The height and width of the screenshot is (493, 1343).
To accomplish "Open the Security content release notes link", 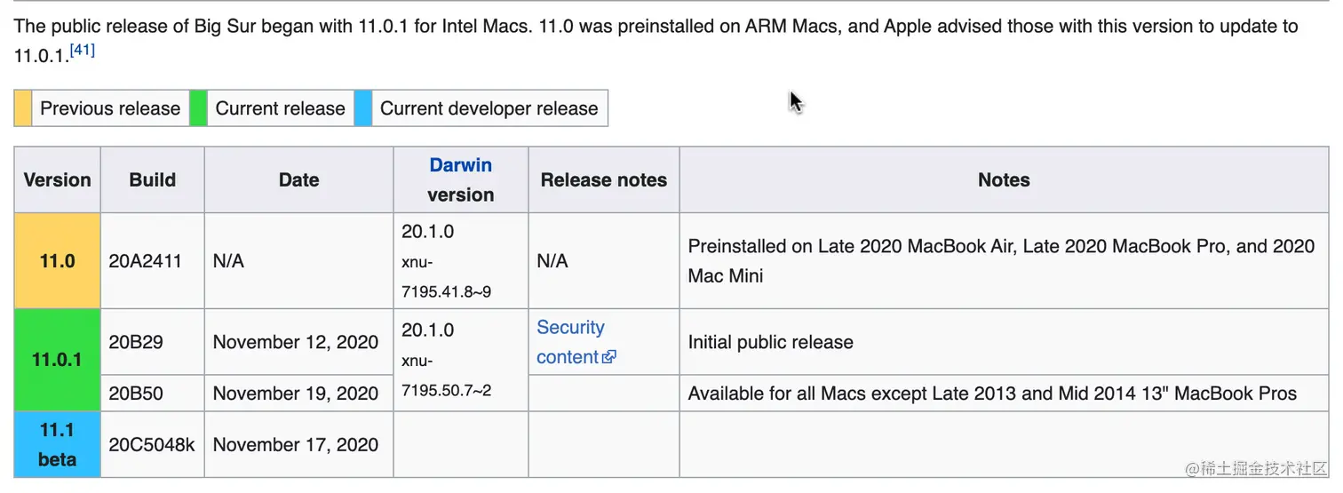I will (x=570, y=342).
